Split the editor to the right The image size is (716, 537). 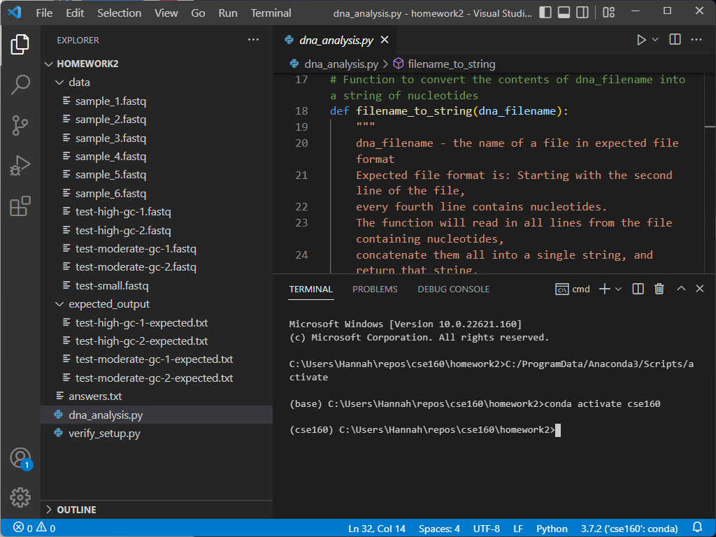675,40
